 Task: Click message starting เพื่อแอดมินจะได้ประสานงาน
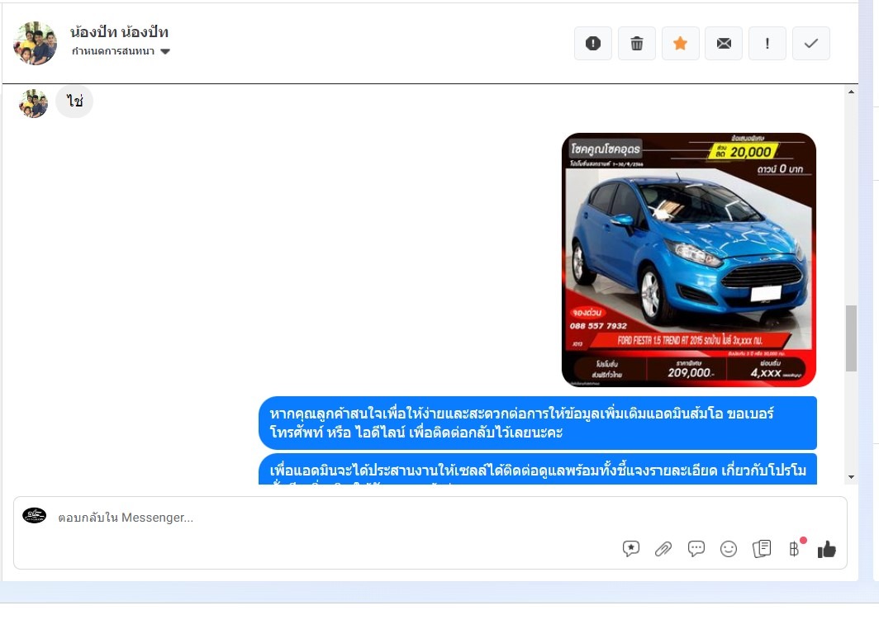(538, 470)
